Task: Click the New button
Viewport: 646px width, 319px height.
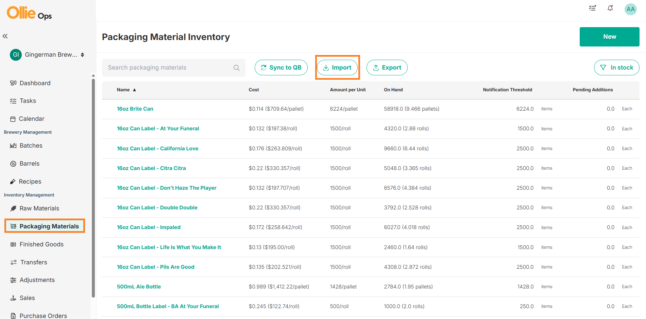Action: 609,37
